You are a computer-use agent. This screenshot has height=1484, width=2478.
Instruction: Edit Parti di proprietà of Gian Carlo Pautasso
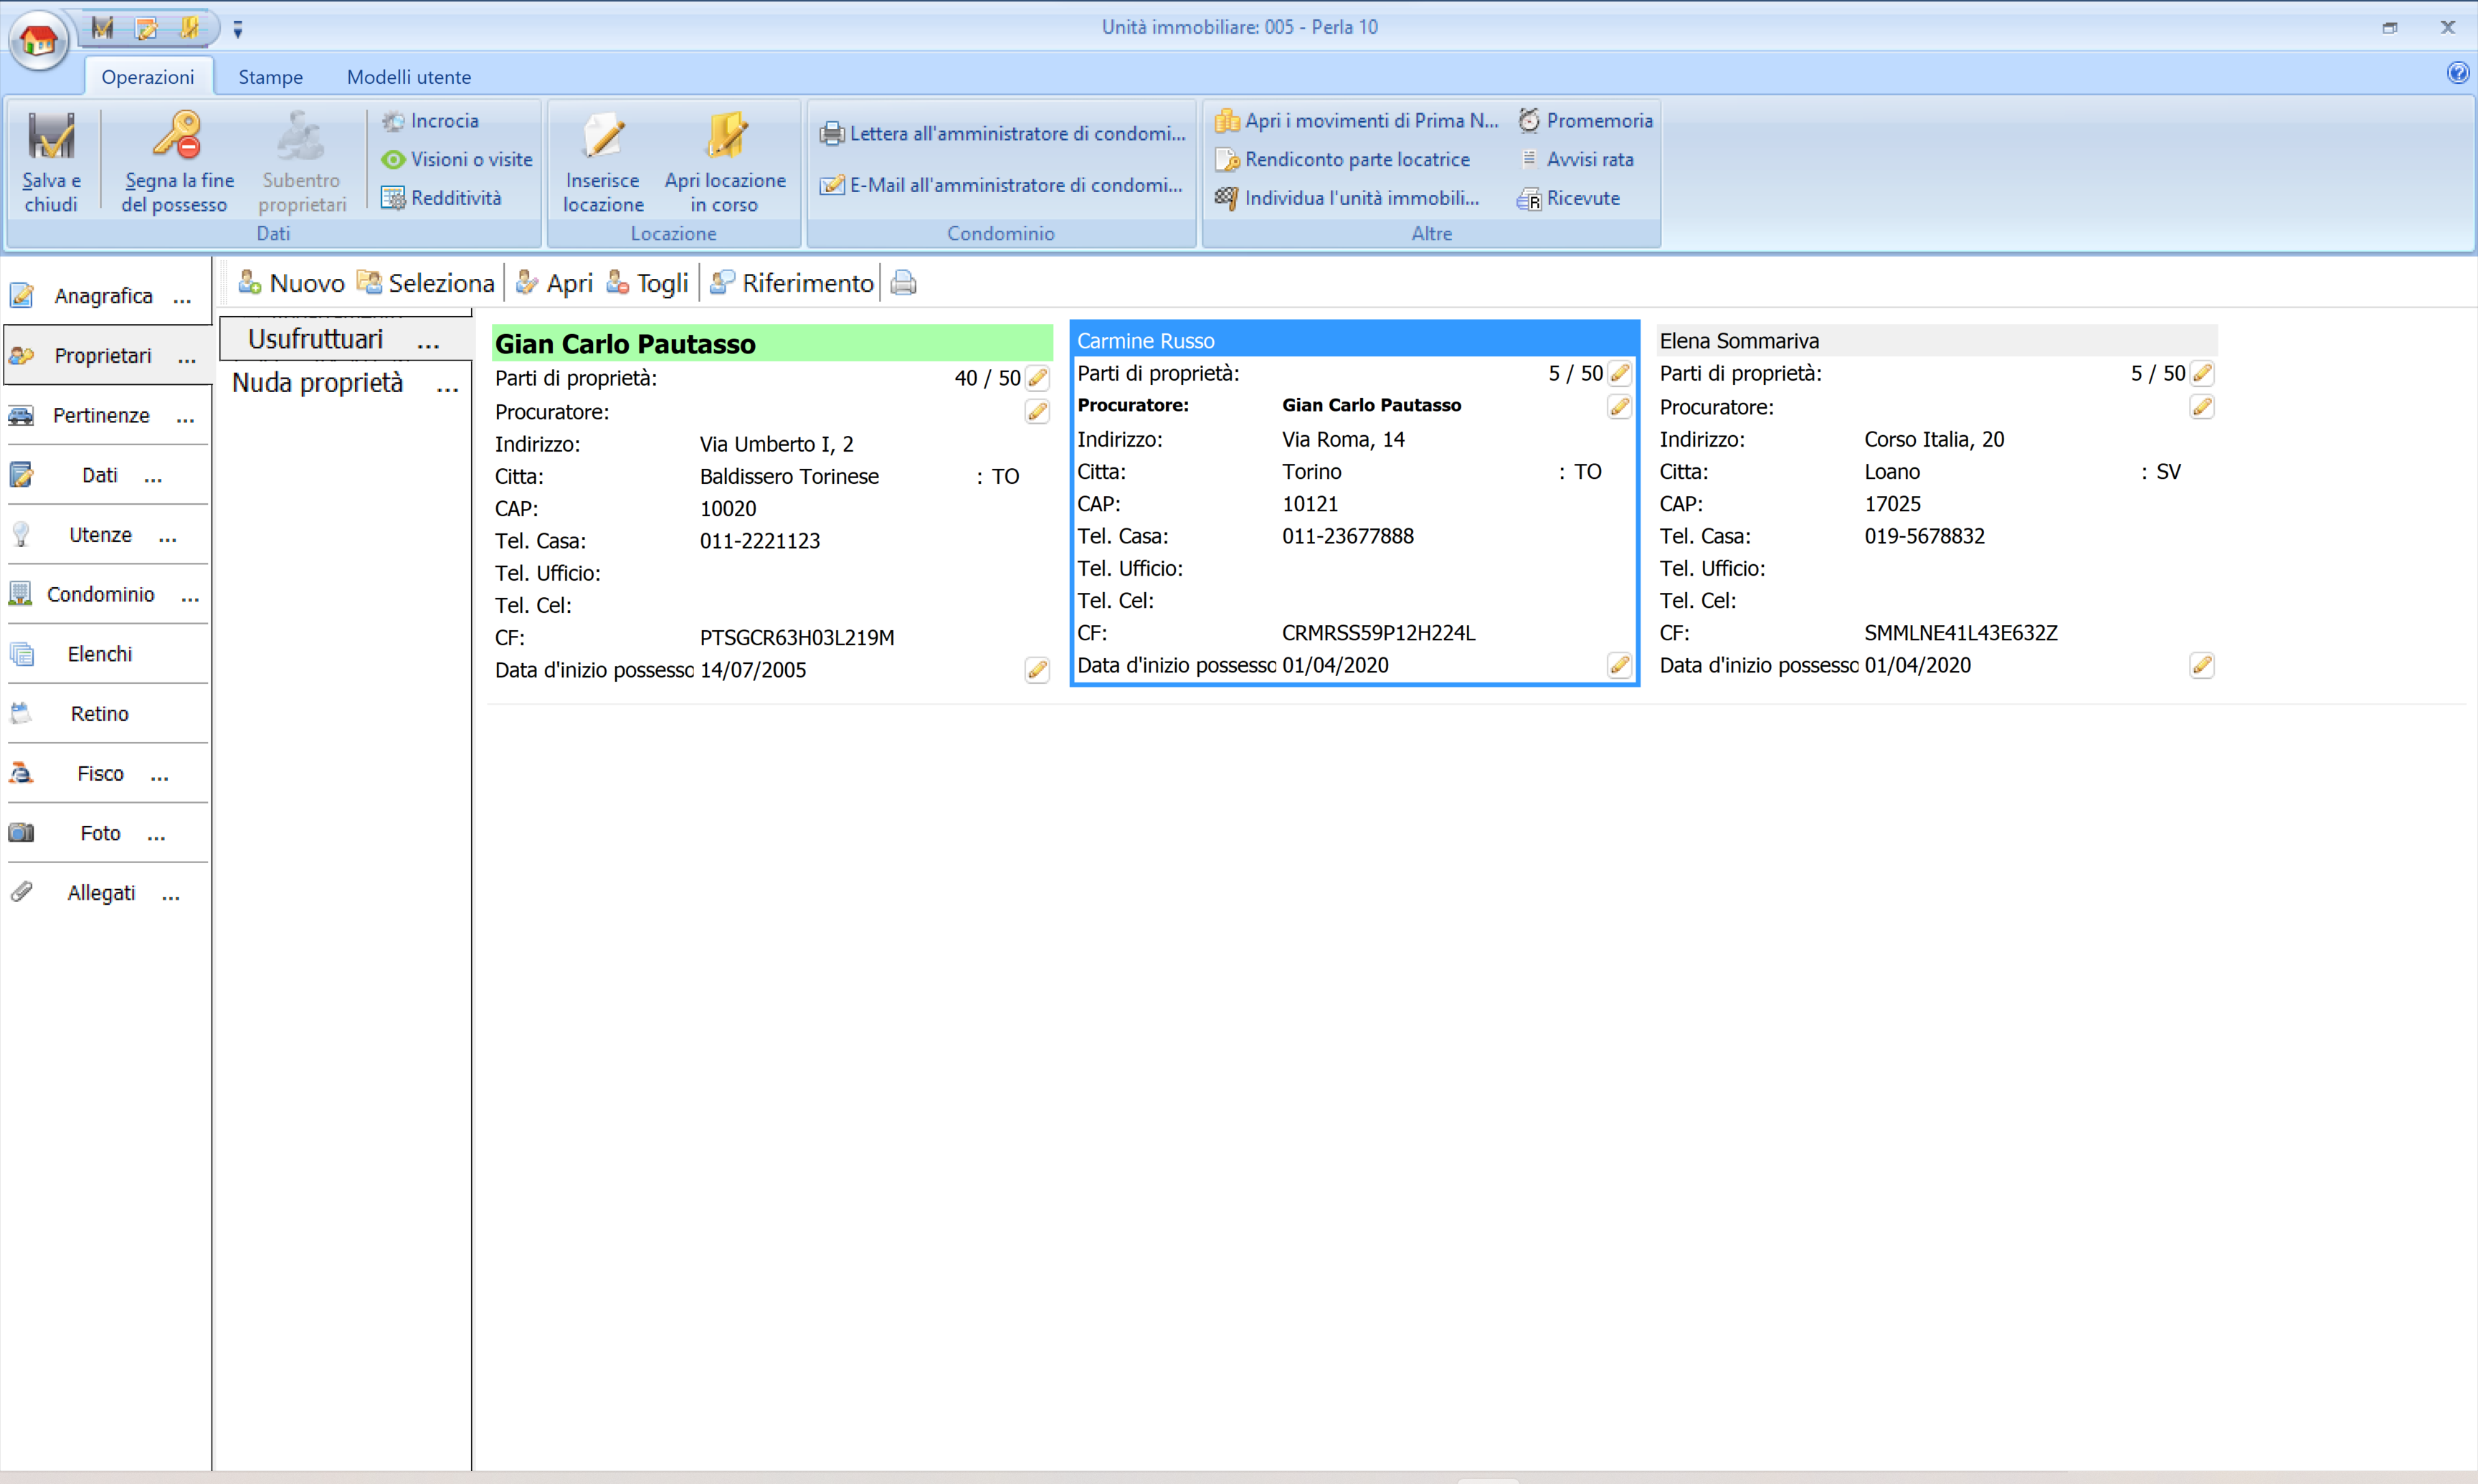click(1037, 378)
